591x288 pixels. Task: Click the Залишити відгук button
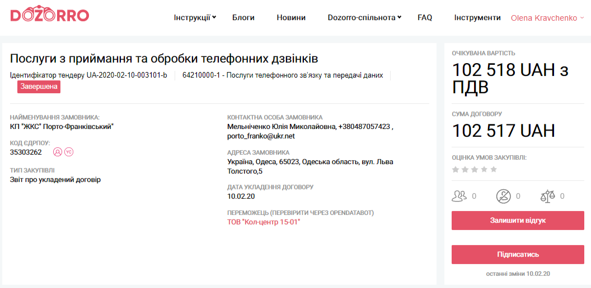click(x=518, y=220)
